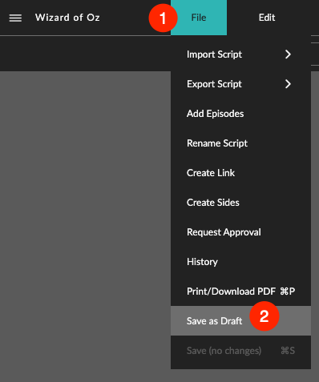
Task: Choose Print/Download PDF option
Action: click(x=240, y=292)
